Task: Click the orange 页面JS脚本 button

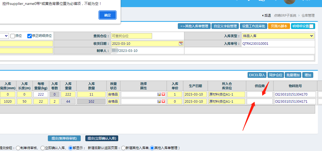Action: pos(279,26)
